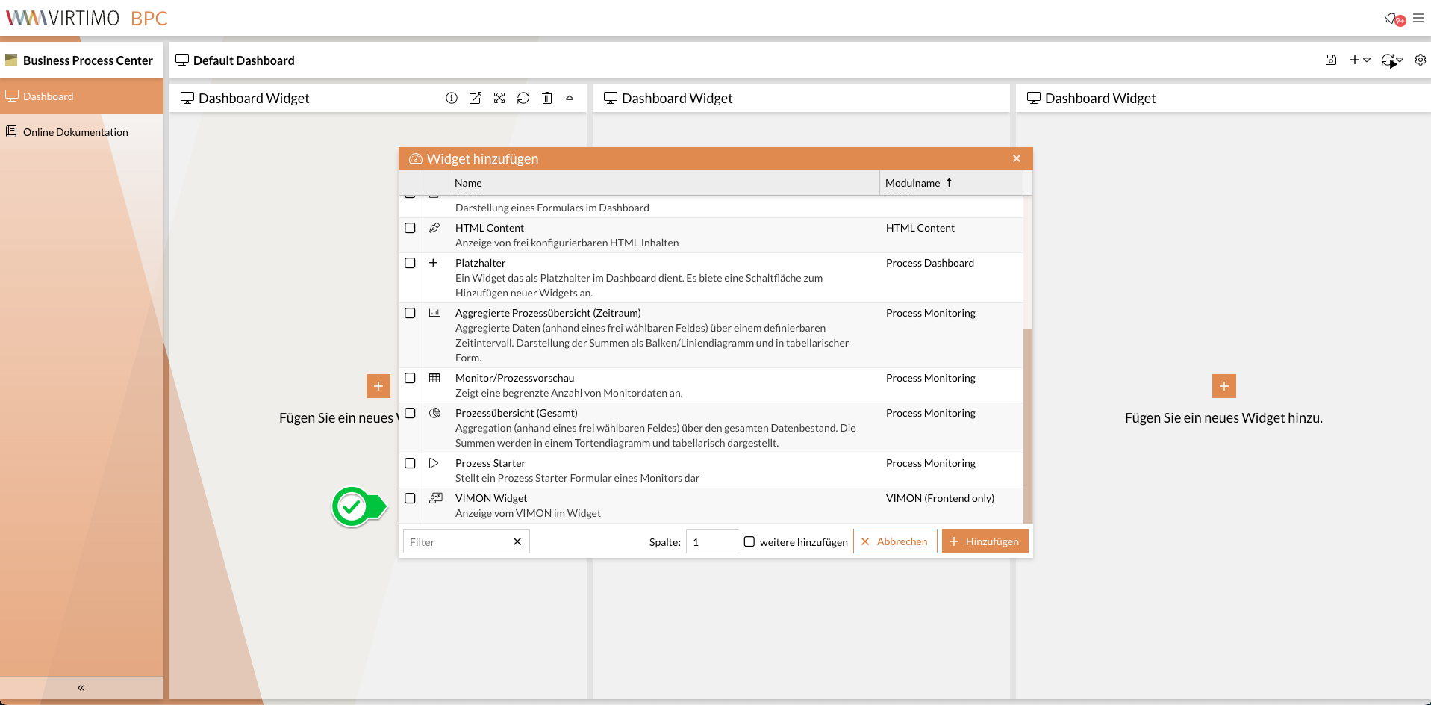Save the dashboard with disk icon
The width and height of the screenshot is (1431, 705).
1331,60
